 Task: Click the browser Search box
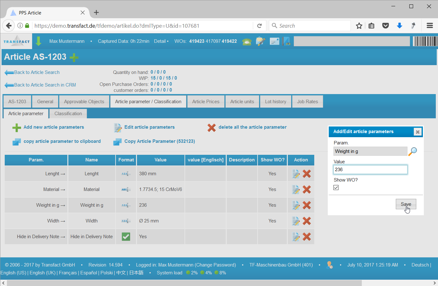(310, 26)
